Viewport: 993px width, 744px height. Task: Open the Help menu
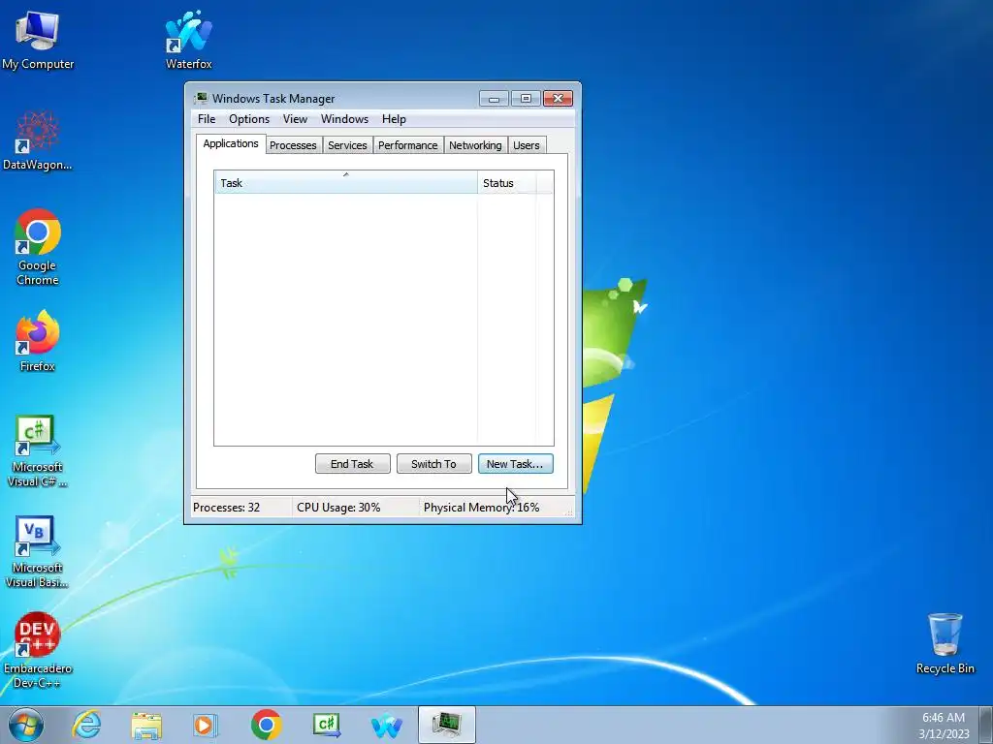coord(394,119)
